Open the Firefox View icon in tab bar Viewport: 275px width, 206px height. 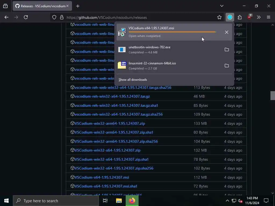click(5, 6)
